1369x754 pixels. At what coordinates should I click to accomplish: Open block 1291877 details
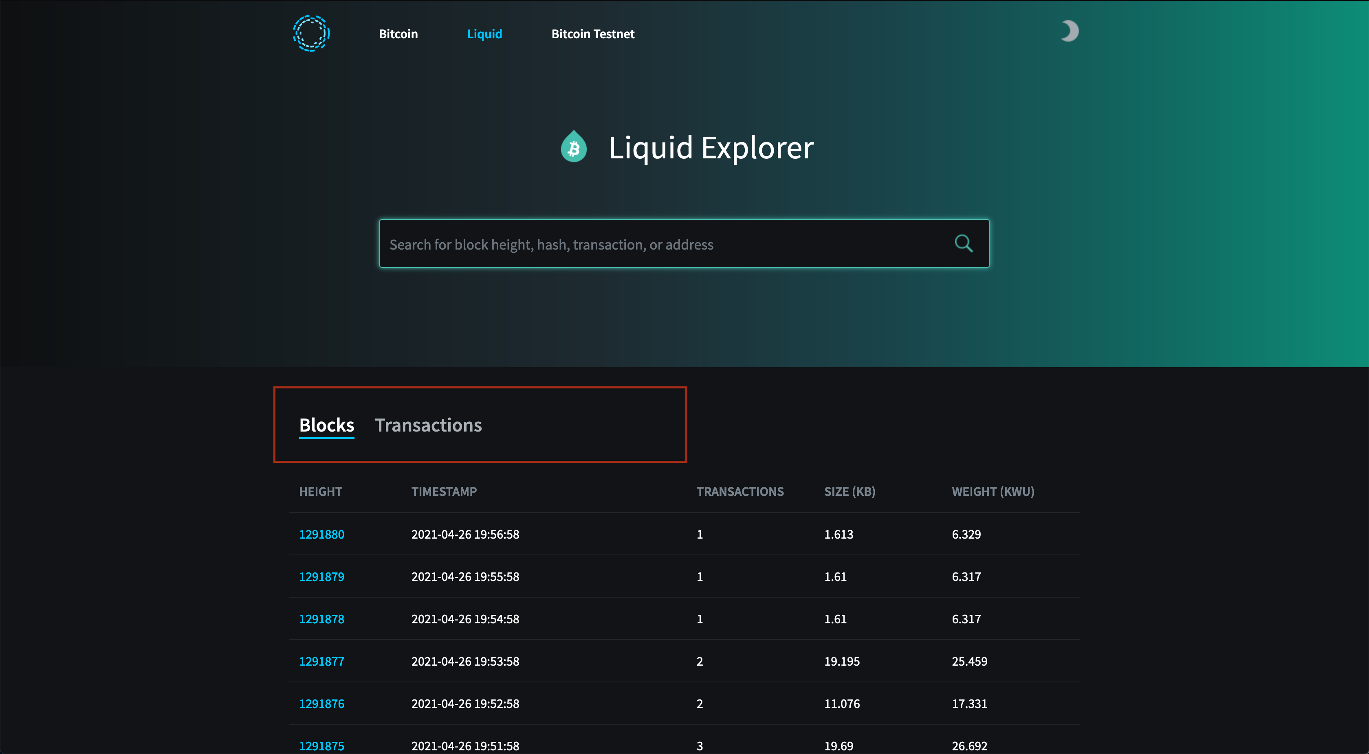(322, 661)
